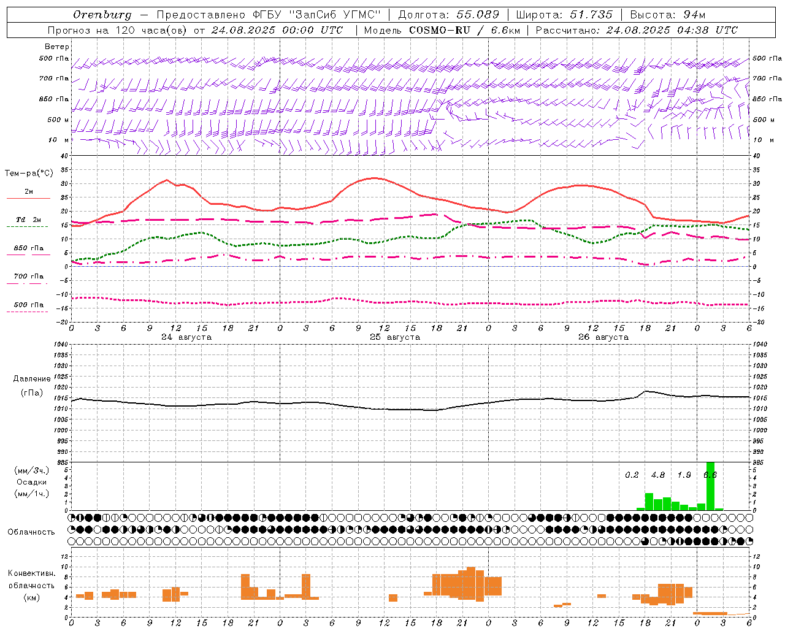Click the (мм/1ч.) precipitation unit label
Viewport: 785px width, 628px height.
tap(32, 494)
